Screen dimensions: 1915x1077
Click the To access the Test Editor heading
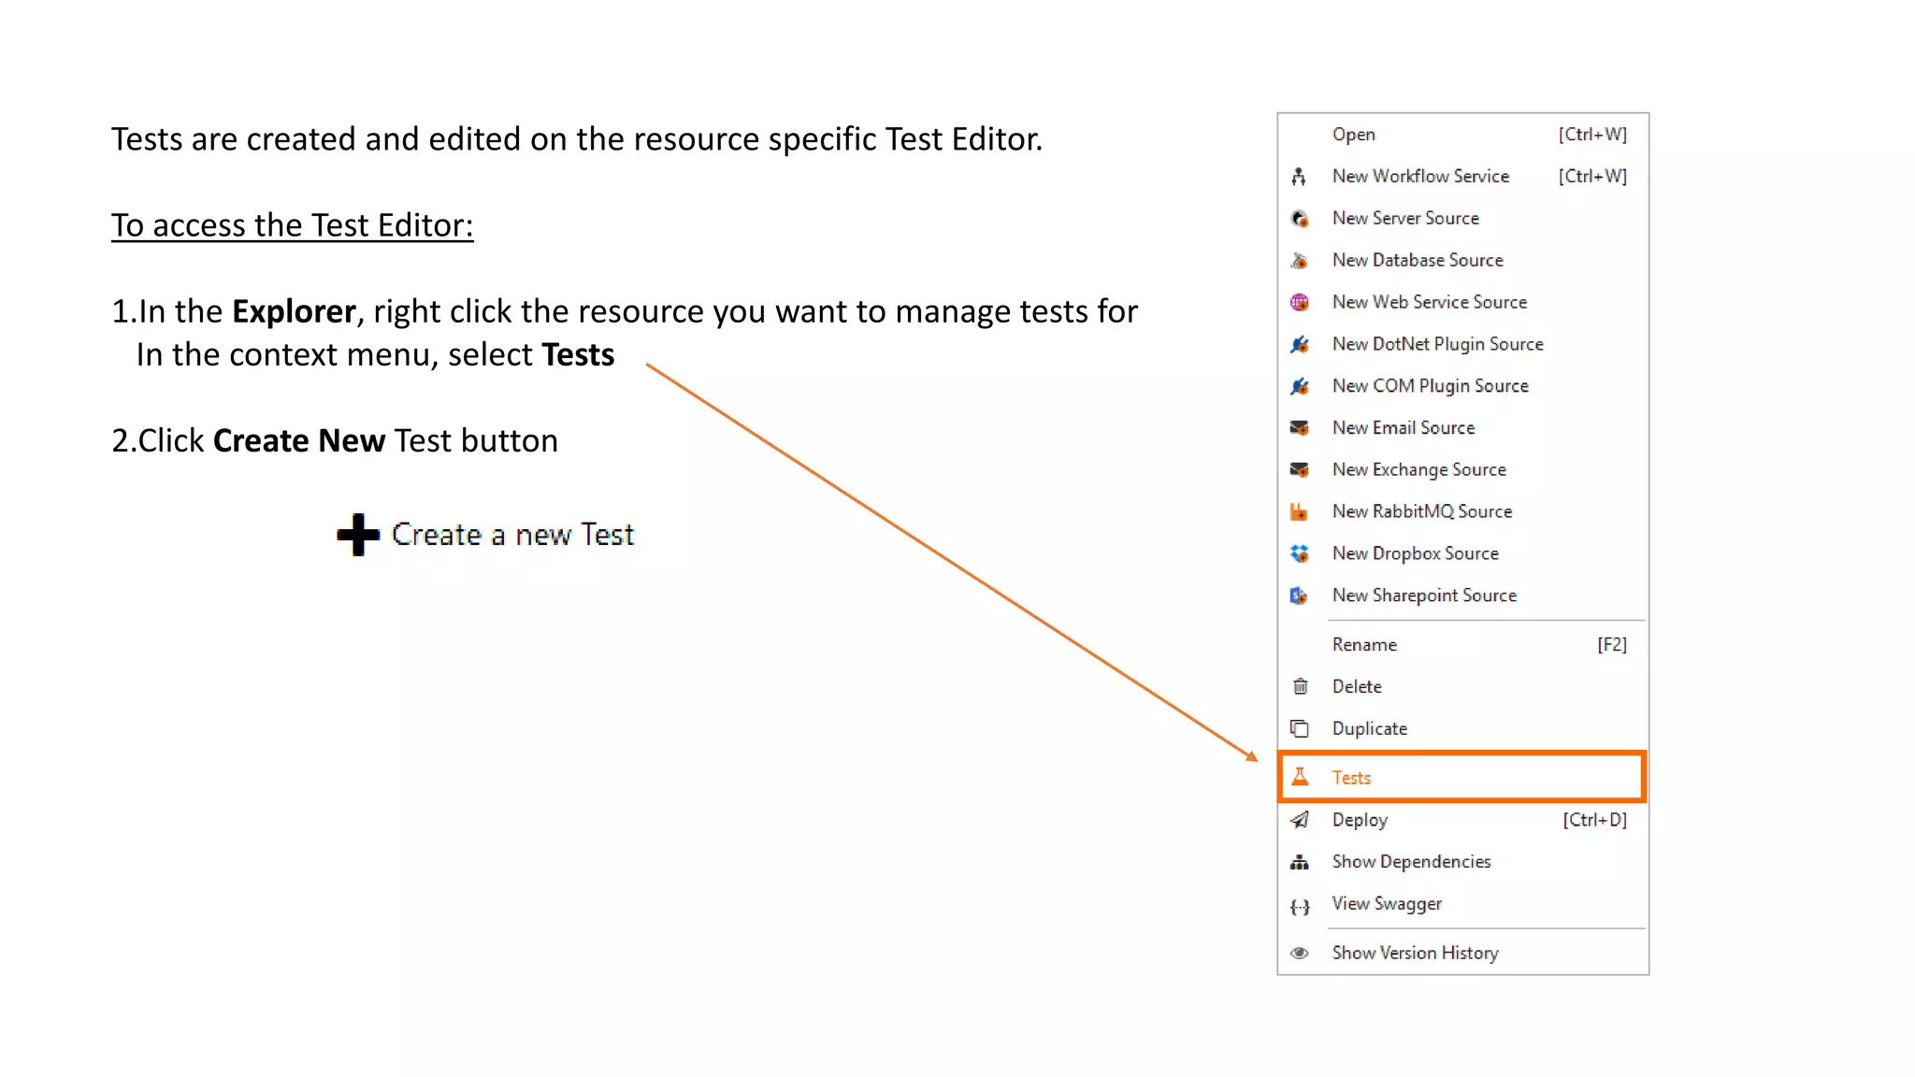click(292, 225)
